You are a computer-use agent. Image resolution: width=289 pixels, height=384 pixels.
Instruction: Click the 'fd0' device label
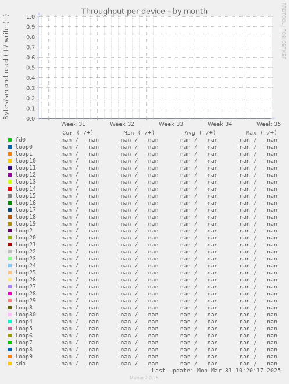20,140
